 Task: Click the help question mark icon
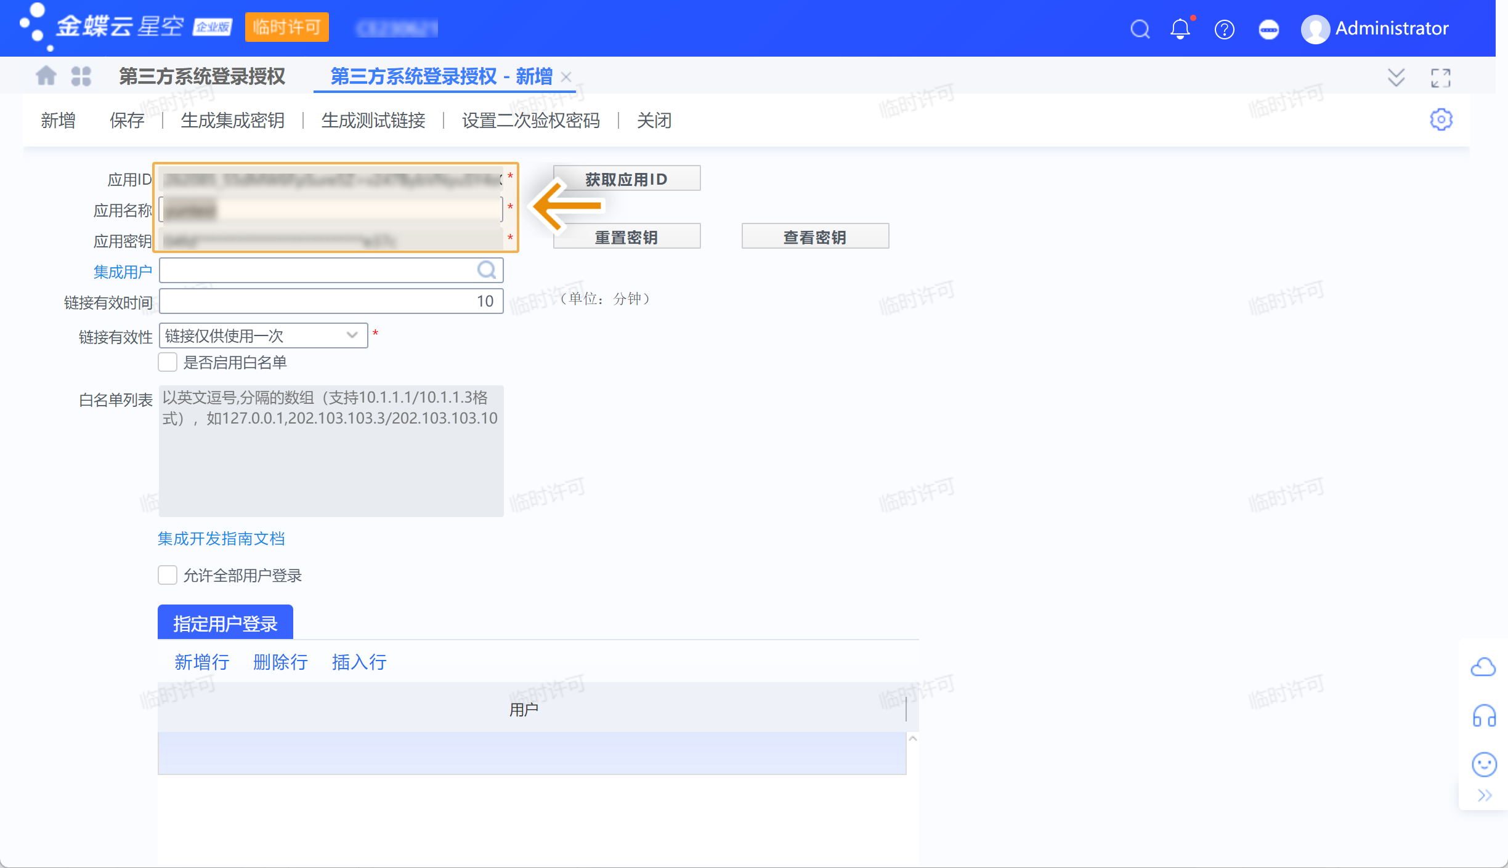(x=1224, y=29)
